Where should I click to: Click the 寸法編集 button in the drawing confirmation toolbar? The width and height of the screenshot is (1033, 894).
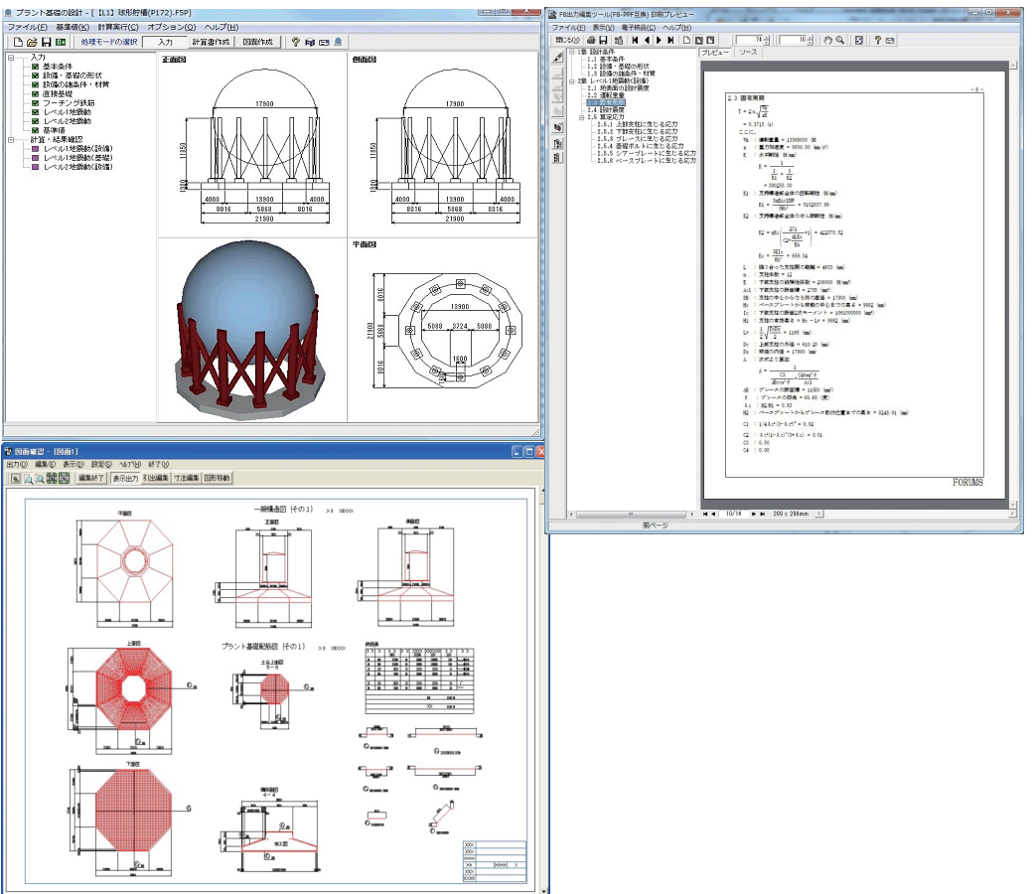click(x=187, y=479)
